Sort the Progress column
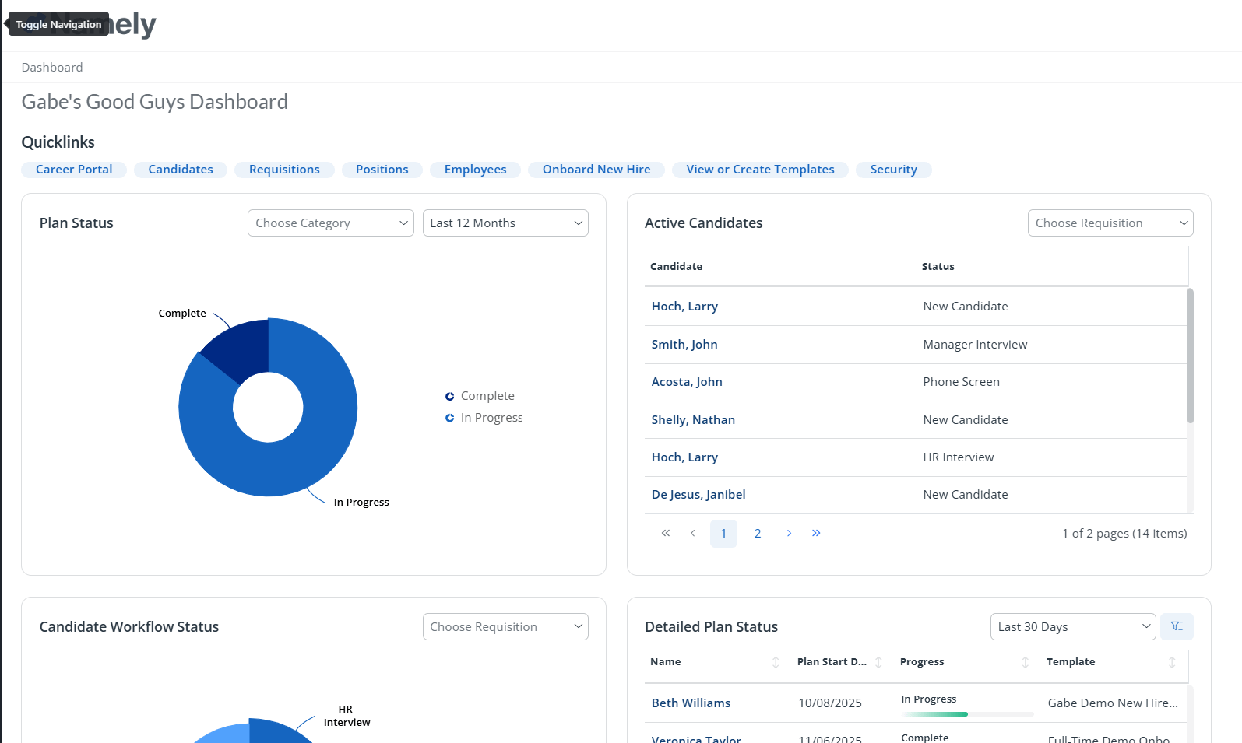The height and width of the screenshot is (743, 1242). (x=1025, y=662)
